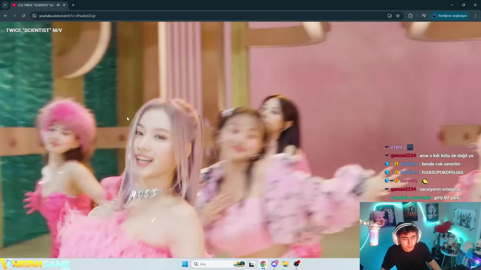The height and width of the screenshot is (270, 481).
Task: Open the tab search dropdown arrow
Action: tap(5, 5)
